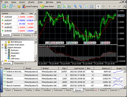Zoom out the chart
127x97 pixels.
80,6
